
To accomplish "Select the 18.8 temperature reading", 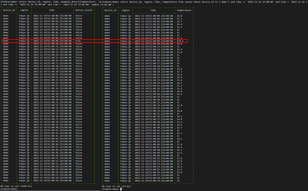I will (179, 111).
